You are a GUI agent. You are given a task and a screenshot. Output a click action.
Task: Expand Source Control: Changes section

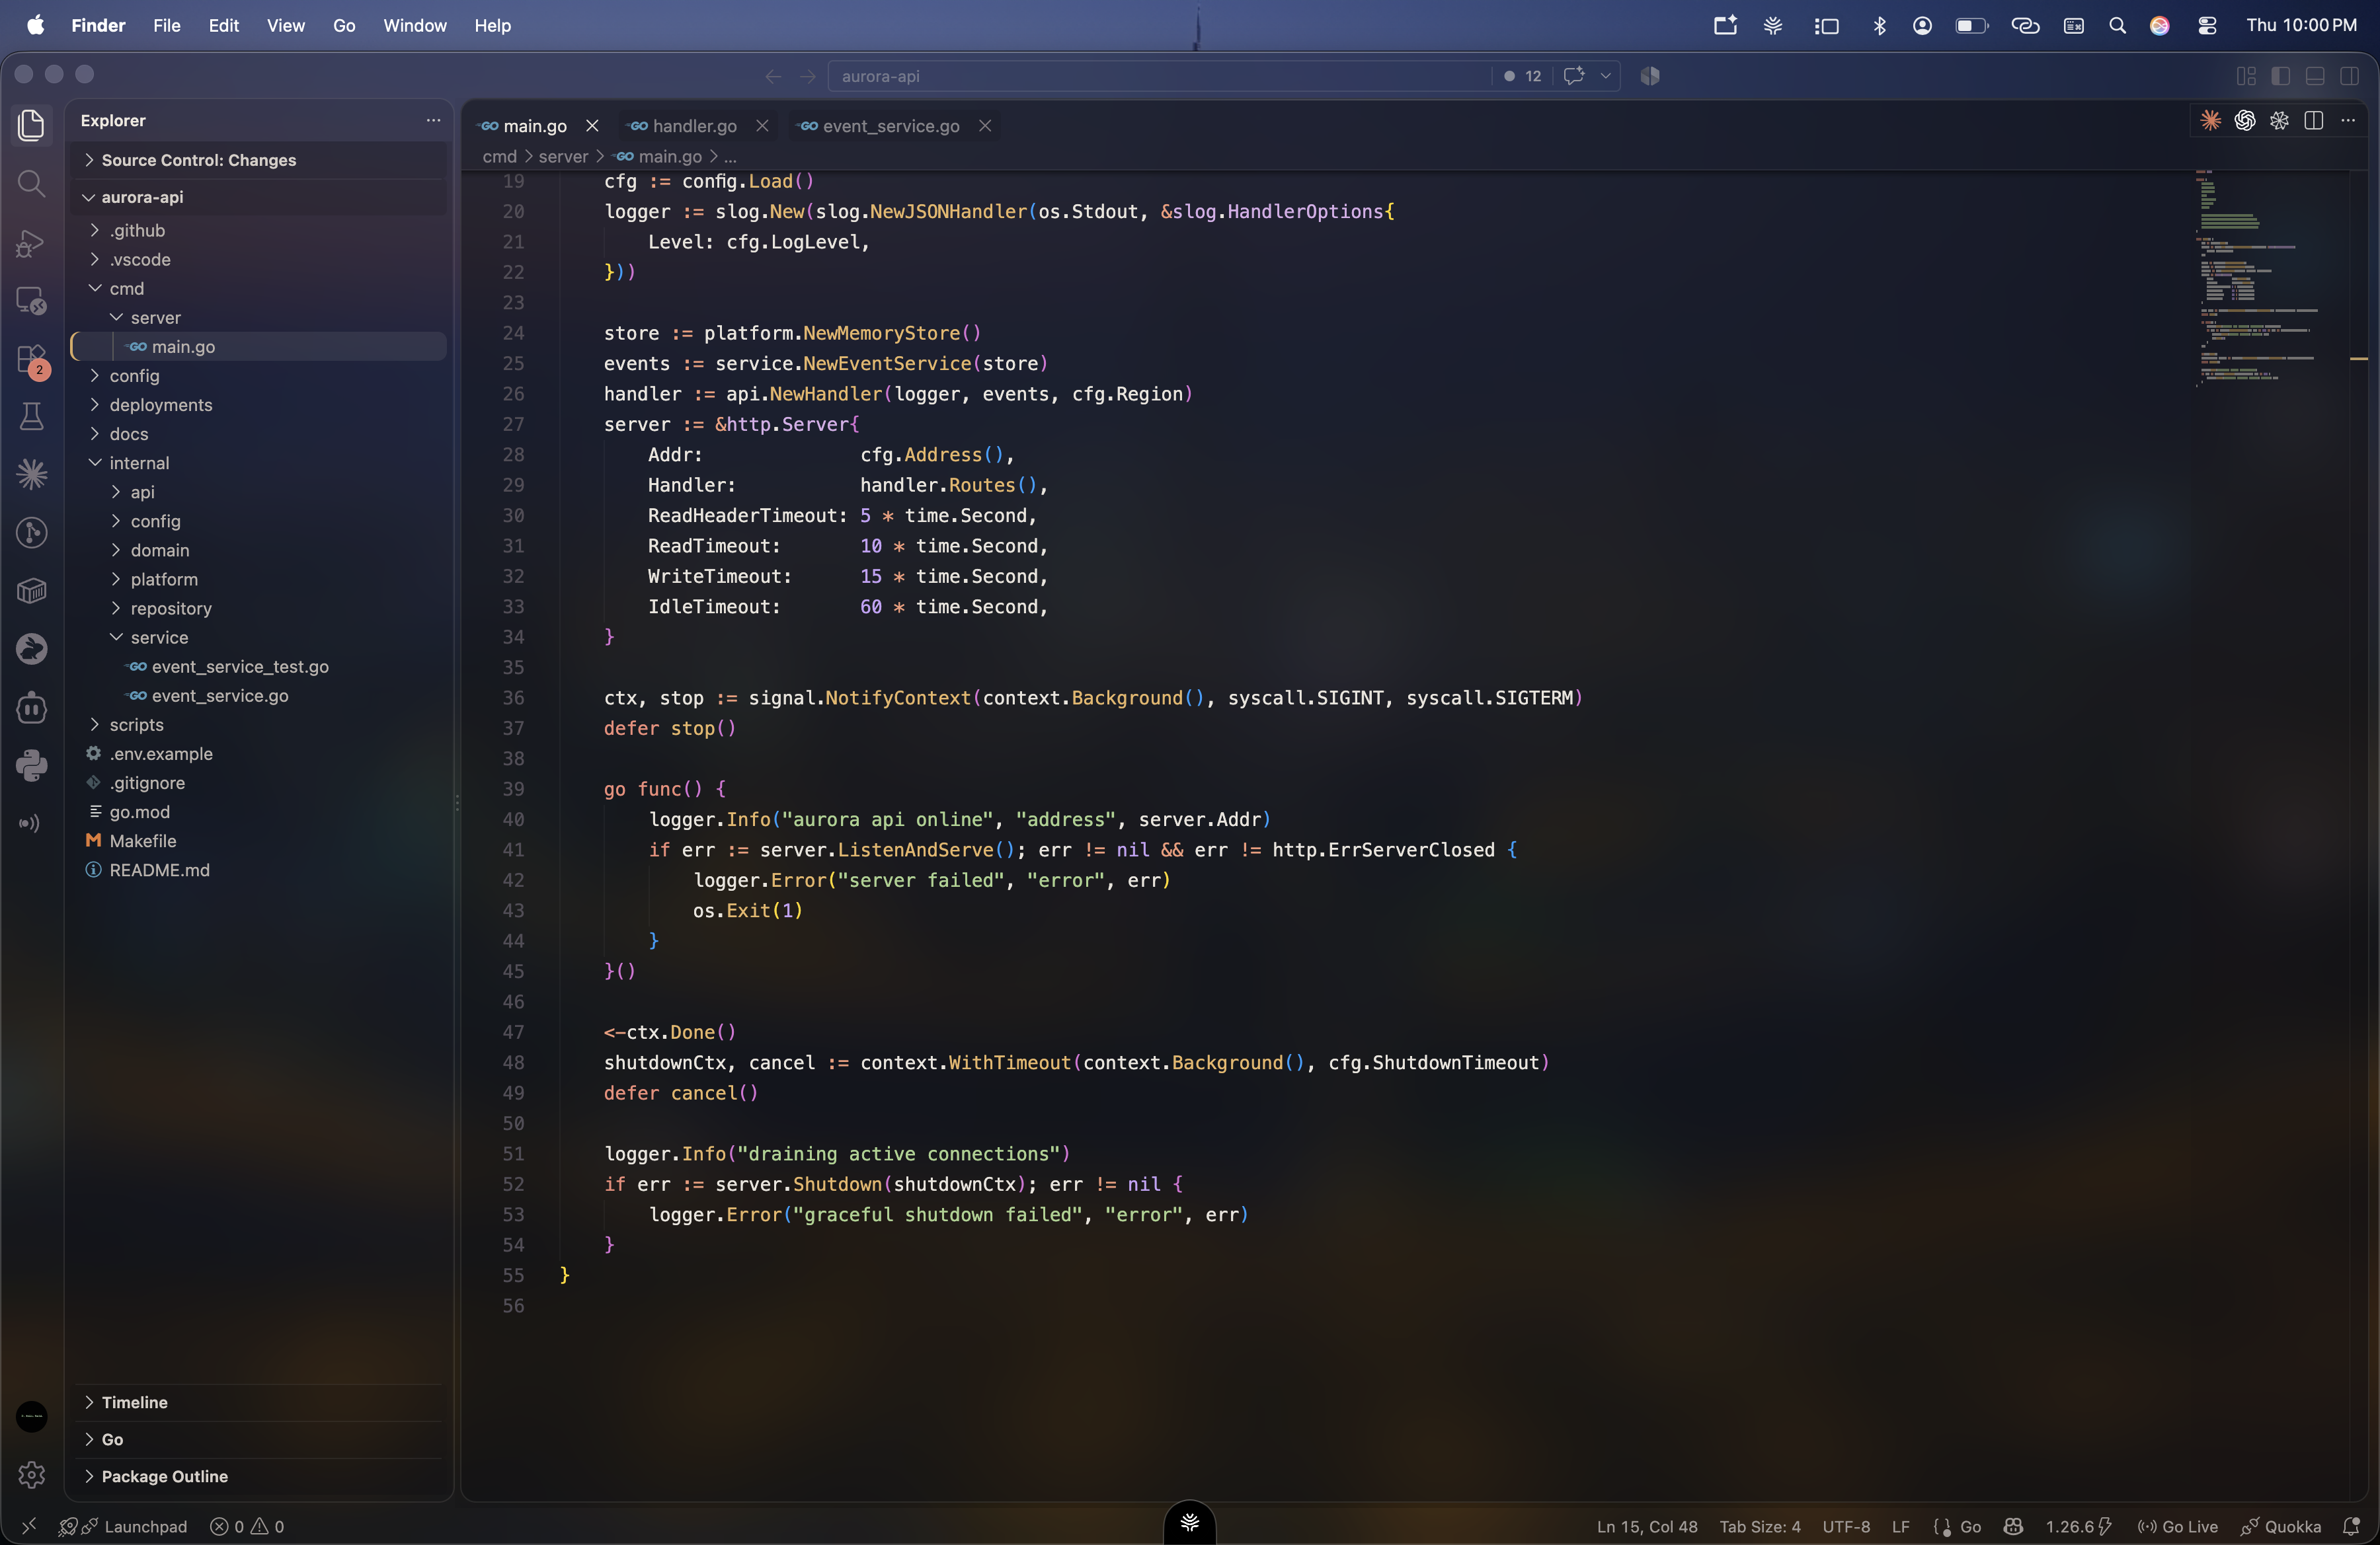coord(258,160)
